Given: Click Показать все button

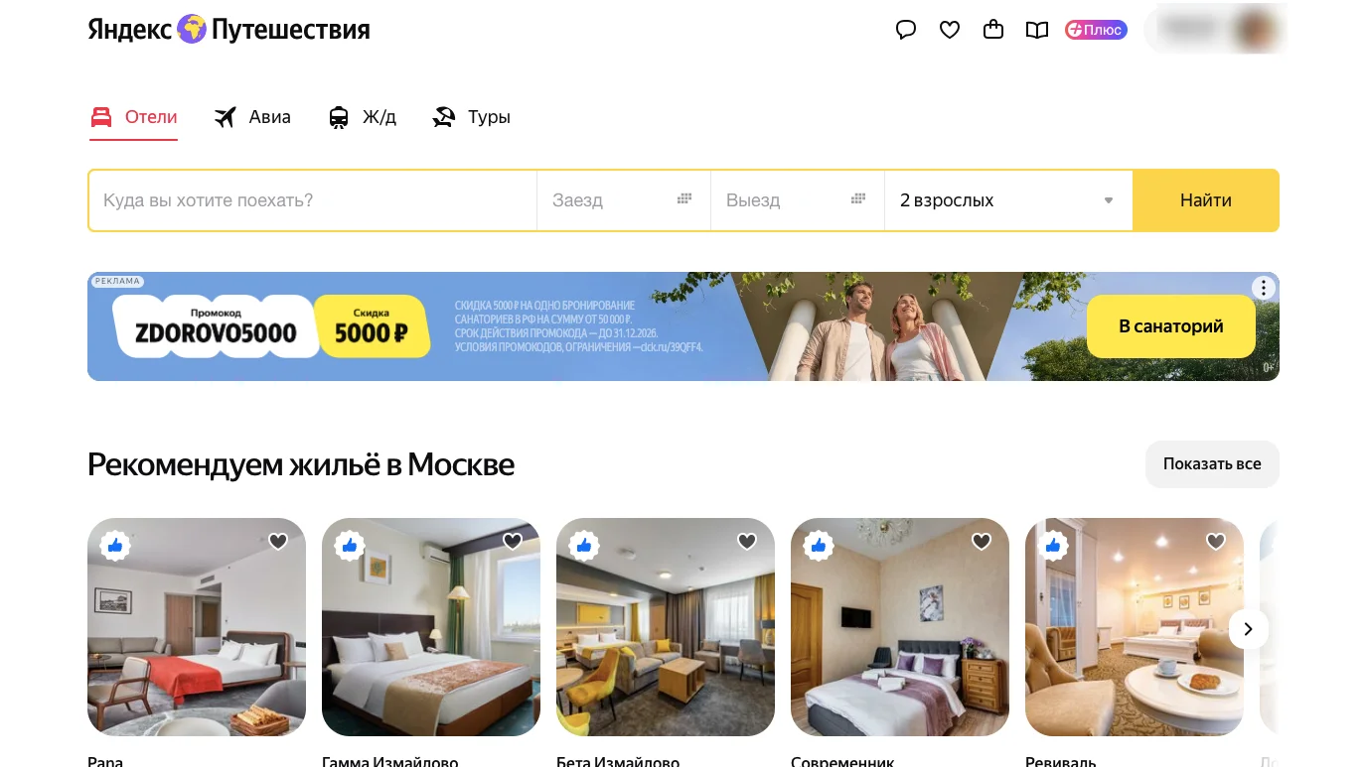Looking at the screenshot, I should 1212,464.
